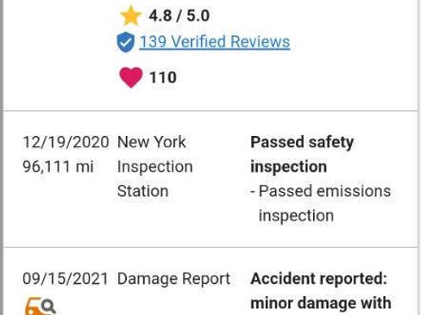Click the orange car damage inspection icon

pos(41,306)
